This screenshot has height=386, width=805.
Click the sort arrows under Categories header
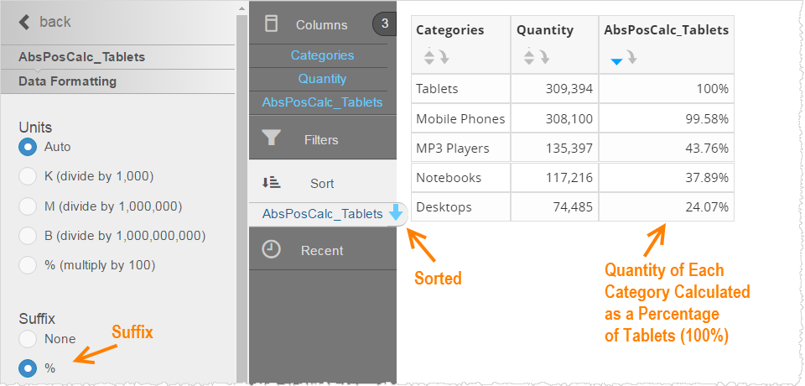[x=436, y=56]
